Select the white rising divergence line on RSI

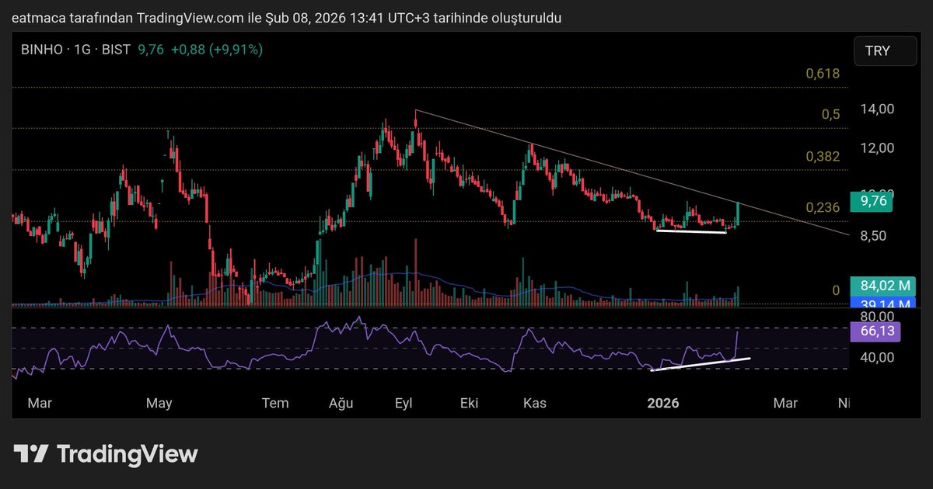[x=700, y=365]
